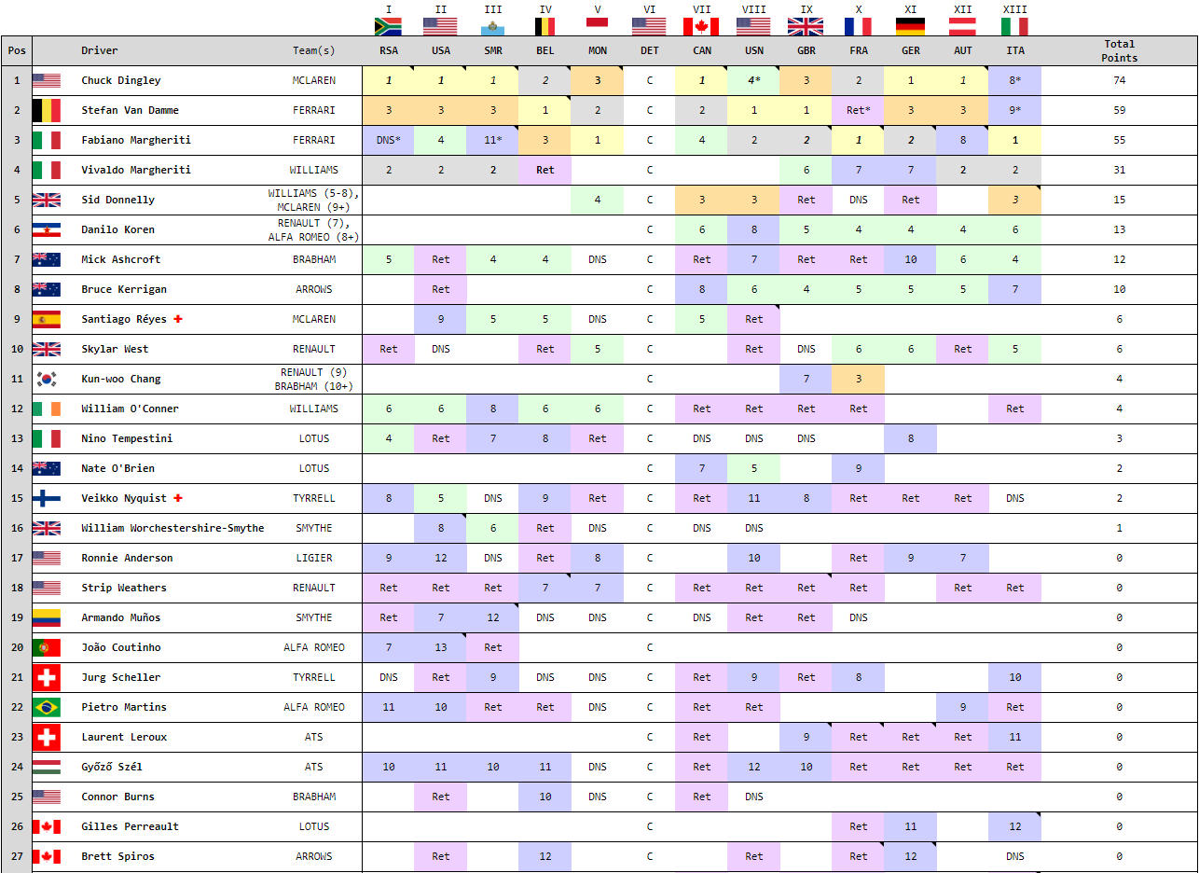This screenshot has height=873, width=1199.
Task: Click the Brazilian flag beside Pietro Martins
Action: click(x=47, y=707)
